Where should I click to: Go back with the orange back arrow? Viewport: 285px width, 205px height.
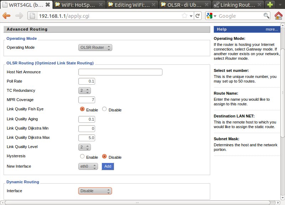(x=6, y=16)
